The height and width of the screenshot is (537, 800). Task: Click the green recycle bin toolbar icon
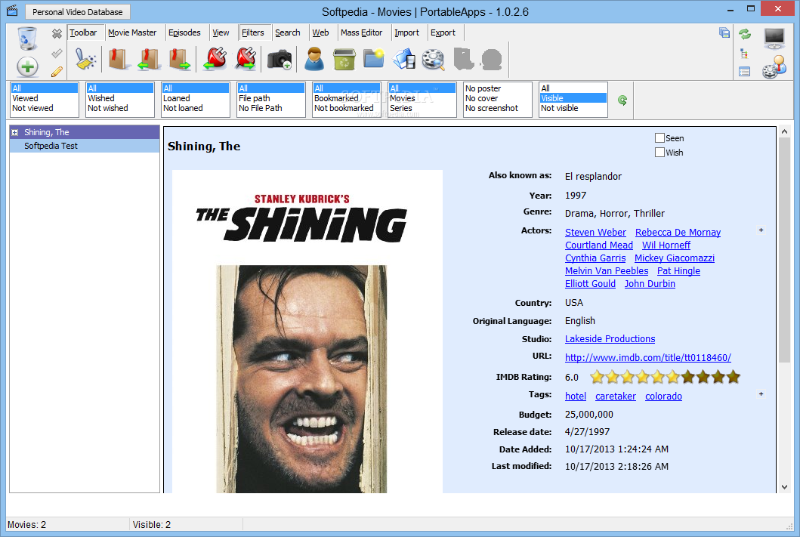click(x=344, y=60)
